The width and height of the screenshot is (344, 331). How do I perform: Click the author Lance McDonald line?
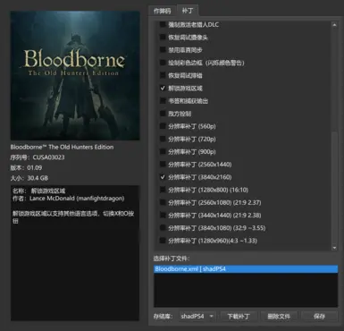69,199
